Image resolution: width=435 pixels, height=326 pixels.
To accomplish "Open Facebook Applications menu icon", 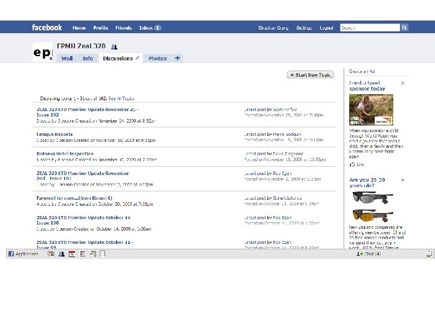I will pyautogui.click(x=11, y=254).
